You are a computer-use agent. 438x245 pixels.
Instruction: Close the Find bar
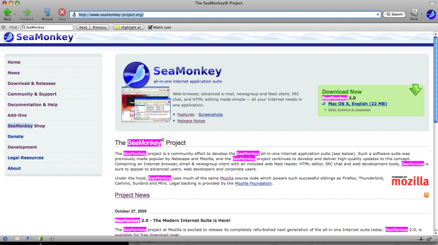(3, 27)
